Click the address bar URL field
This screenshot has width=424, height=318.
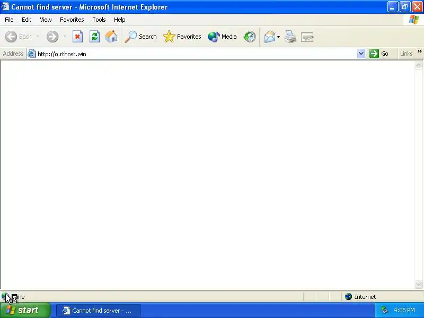point(197,54)
